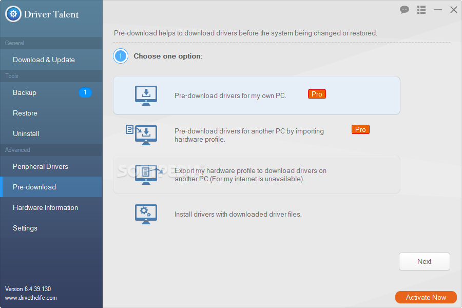Viewport: 462px width, 308px height.
Task: Click the Backup notification badge showing 1
Action: click(85, 92)
